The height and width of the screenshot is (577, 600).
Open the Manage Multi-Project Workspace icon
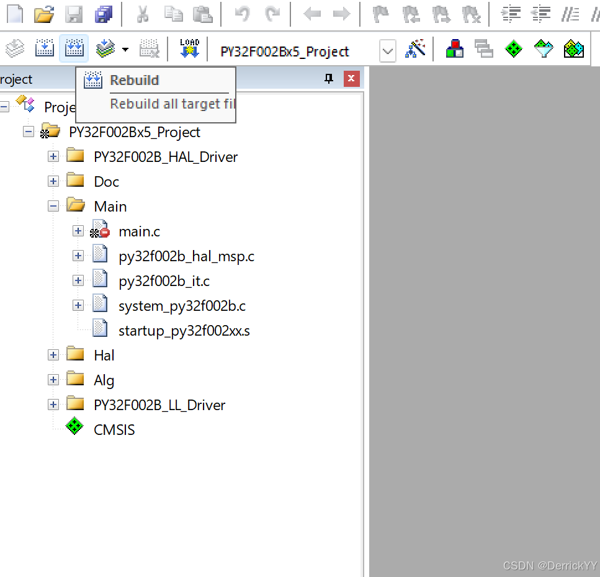coord(484,48)
